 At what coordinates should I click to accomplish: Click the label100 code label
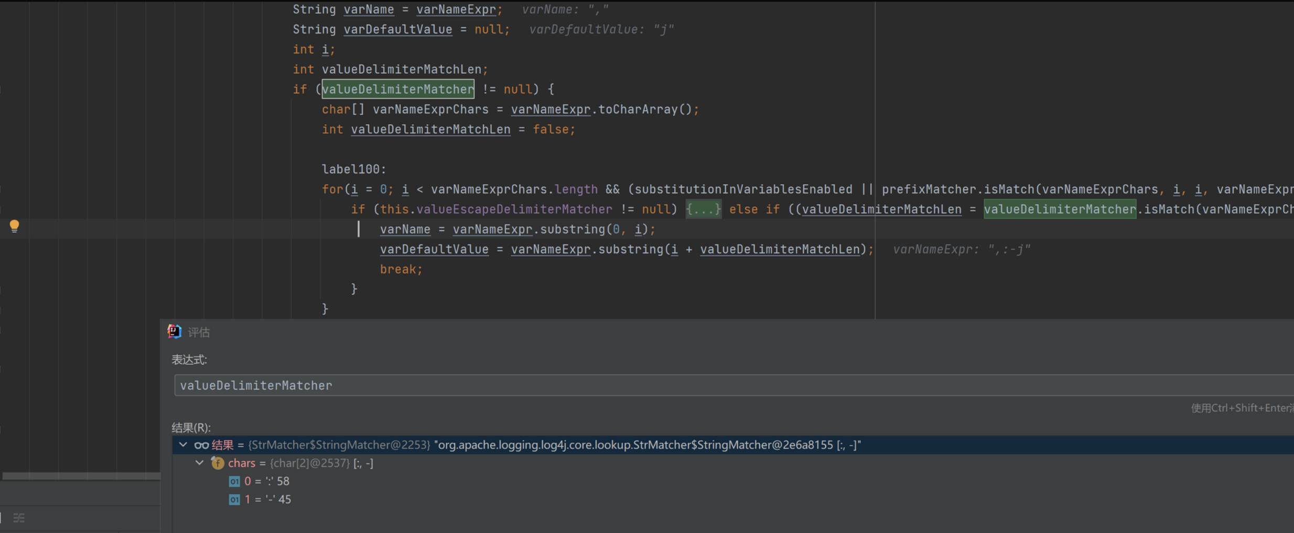coord(353,169)
